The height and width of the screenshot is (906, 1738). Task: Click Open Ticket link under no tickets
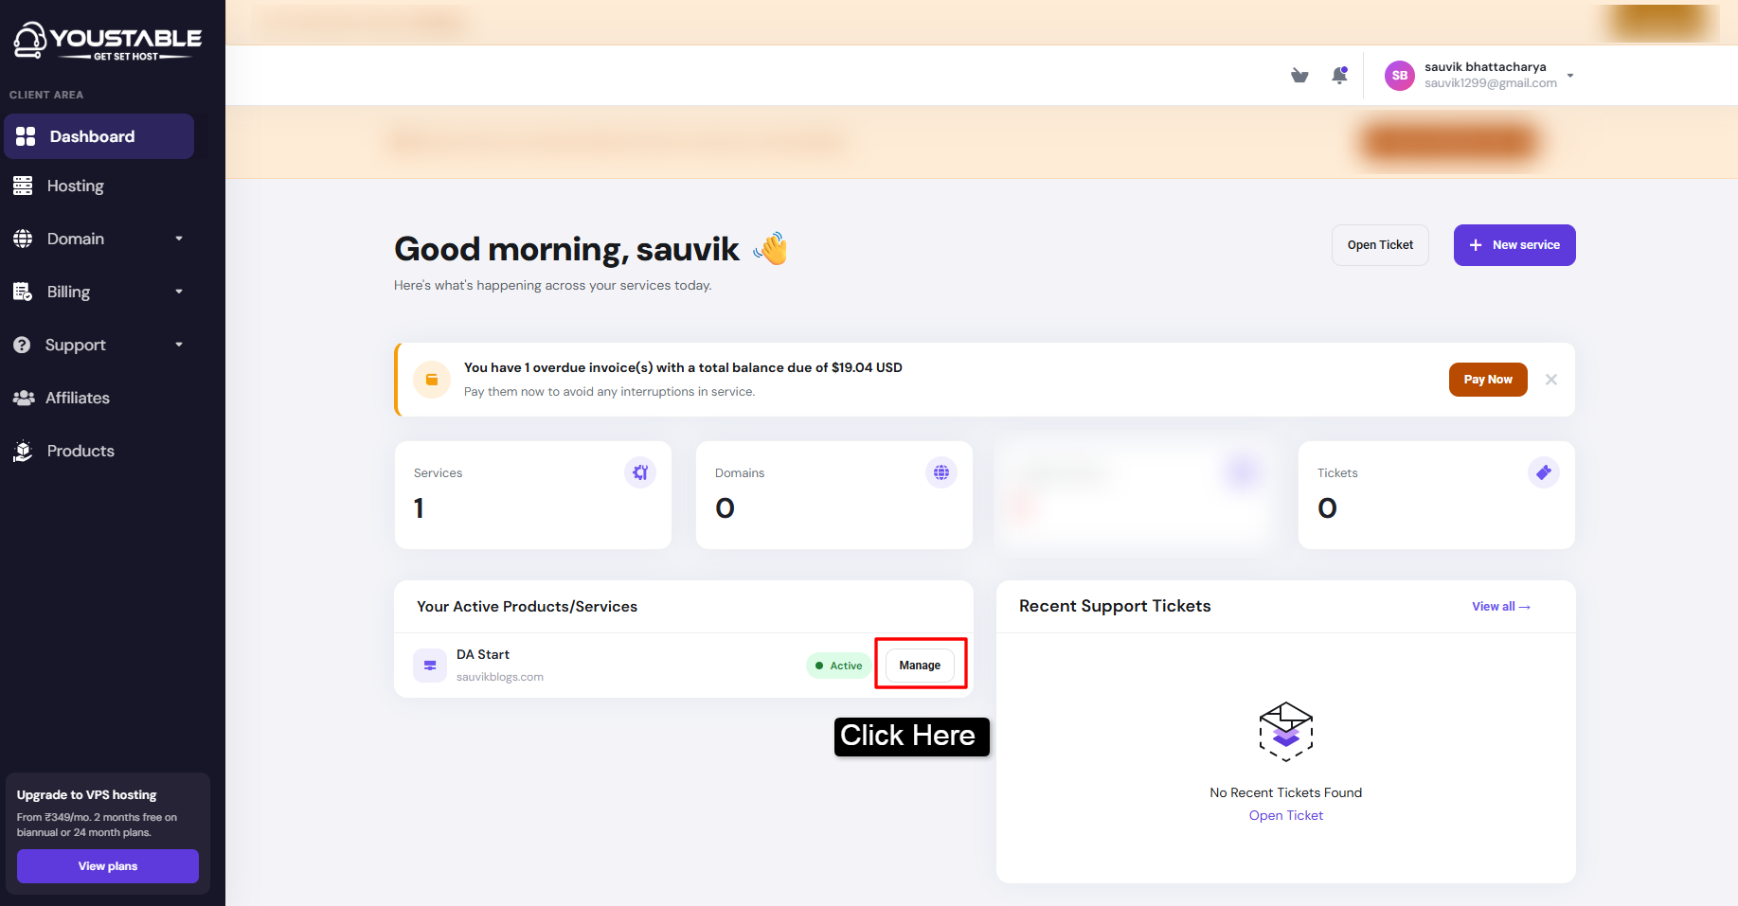pyautogui.click(x=1286, y=815)
